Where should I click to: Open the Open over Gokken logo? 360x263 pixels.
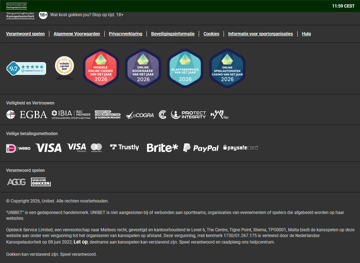click(x=41, y=182)
